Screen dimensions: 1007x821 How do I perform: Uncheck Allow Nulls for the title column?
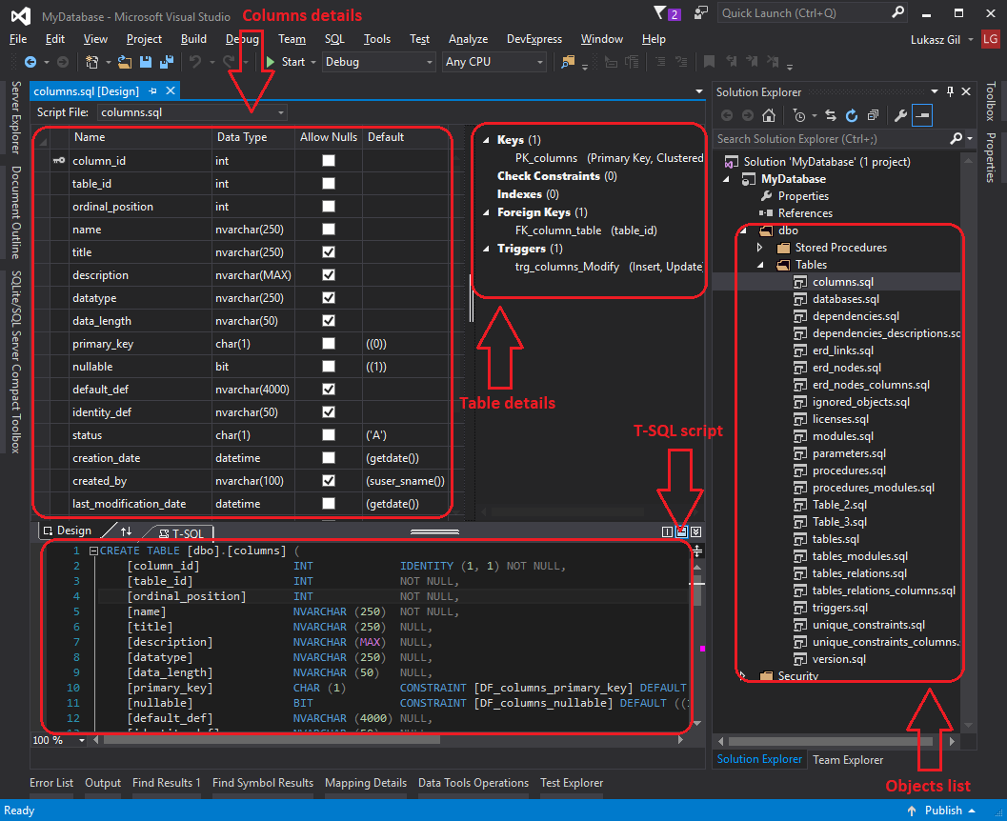[329, 252]
